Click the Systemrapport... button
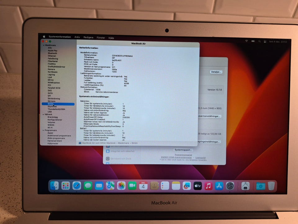298x224 pixels. (183, 150)
